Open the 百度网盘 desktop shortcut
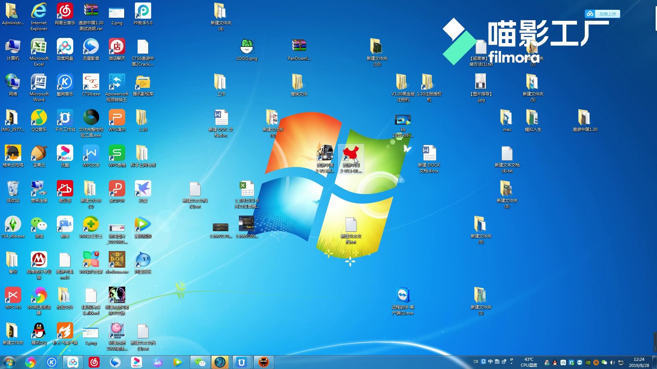 [65, 50]
